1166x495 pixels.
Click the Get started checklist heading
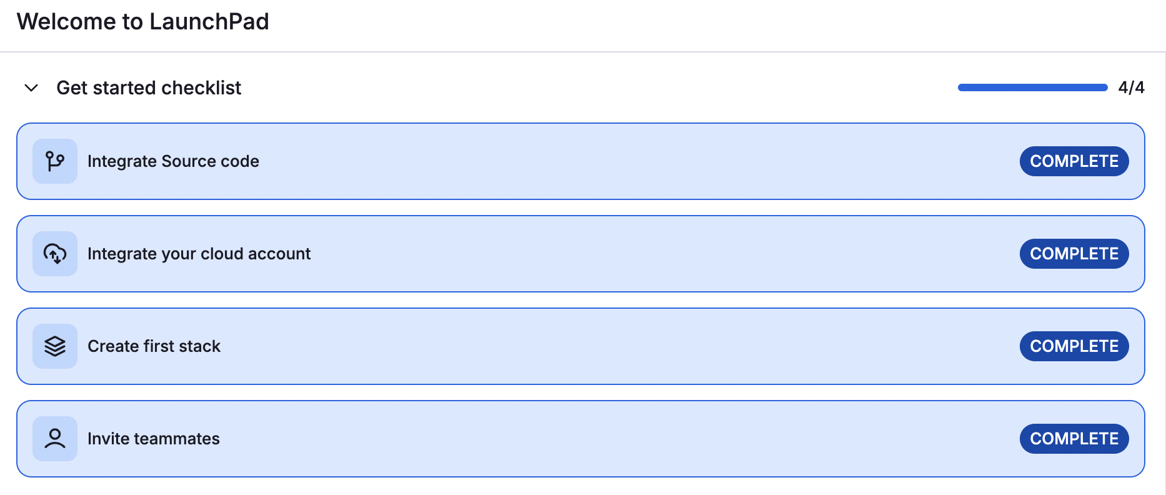click(149, 88)
